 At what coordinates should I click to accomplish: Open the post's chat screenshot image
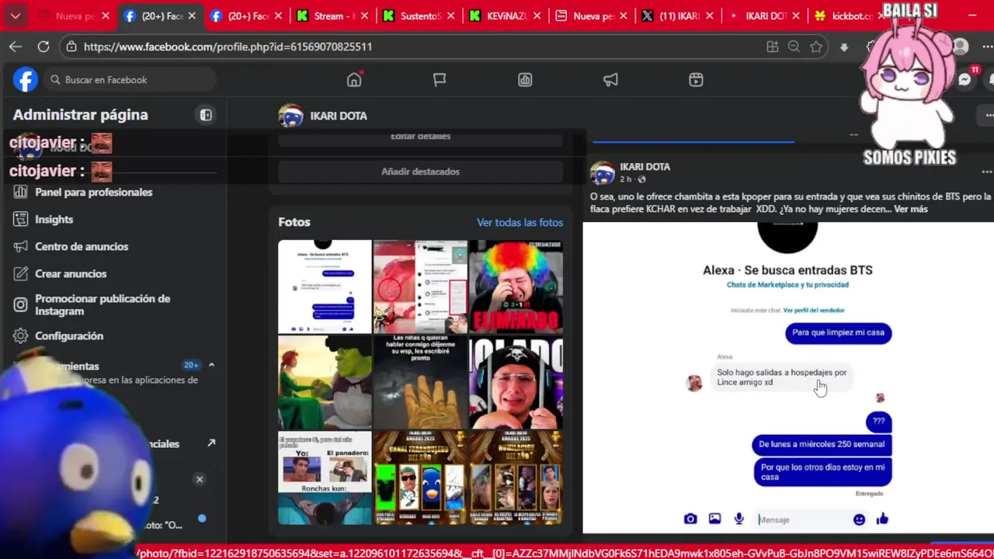tap(787, 378)
